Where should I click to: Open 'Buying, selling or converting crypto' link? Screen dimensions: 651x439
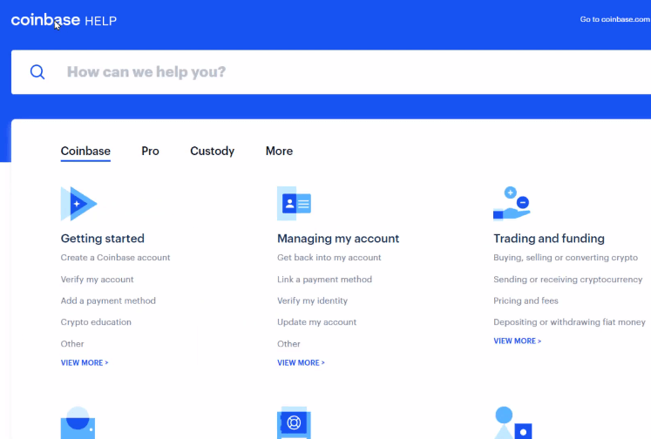pos(566,258)
